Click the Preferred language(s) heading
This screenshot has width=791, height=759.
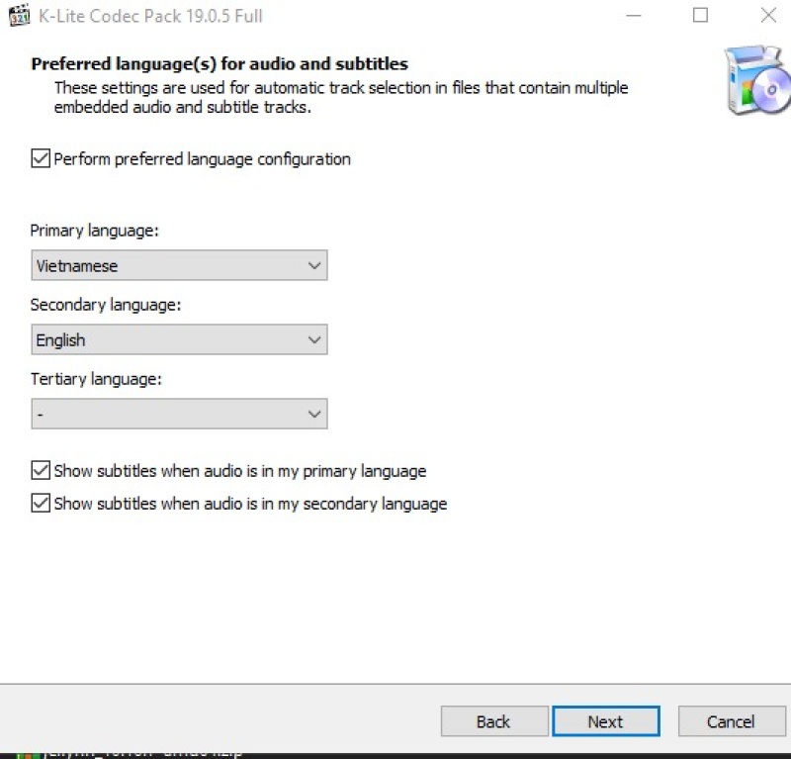(x=220, y=64)
